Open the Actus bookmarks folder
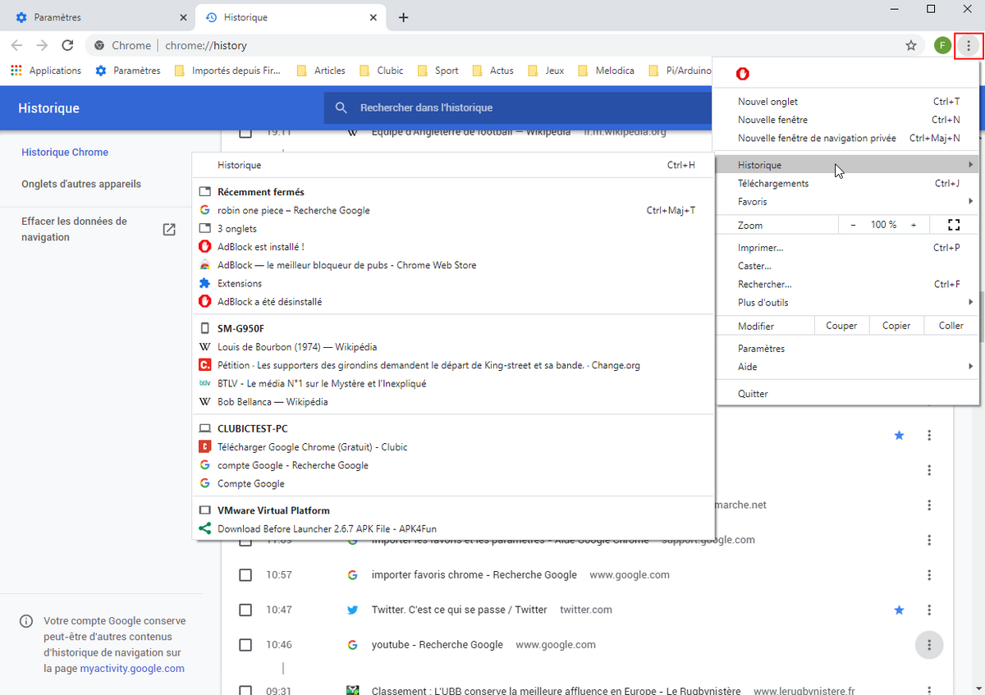This screenshot has height=695, width=985. (492, 71)
